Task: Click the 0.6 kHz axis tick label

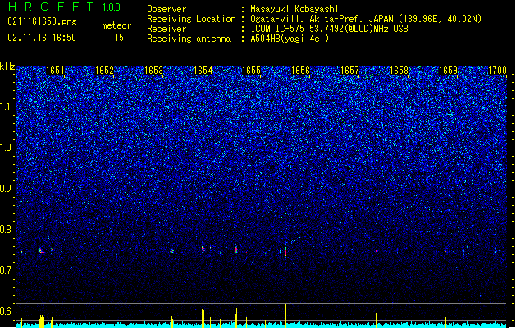Action: coord(7,312)
